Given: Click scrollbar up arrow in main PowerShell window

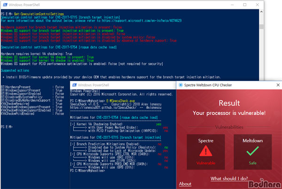Looking at the screenshot, I should [x=261, y=11].
